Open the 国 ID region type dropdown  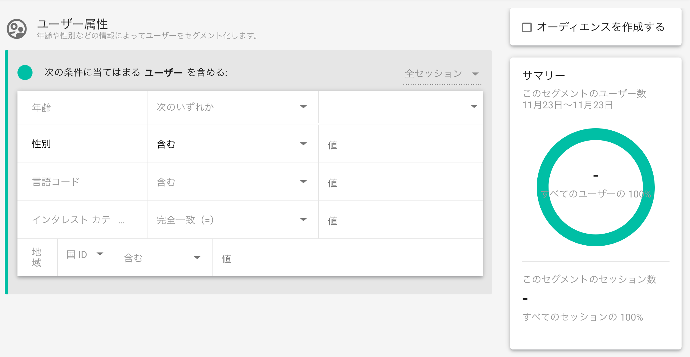(85, 255)
